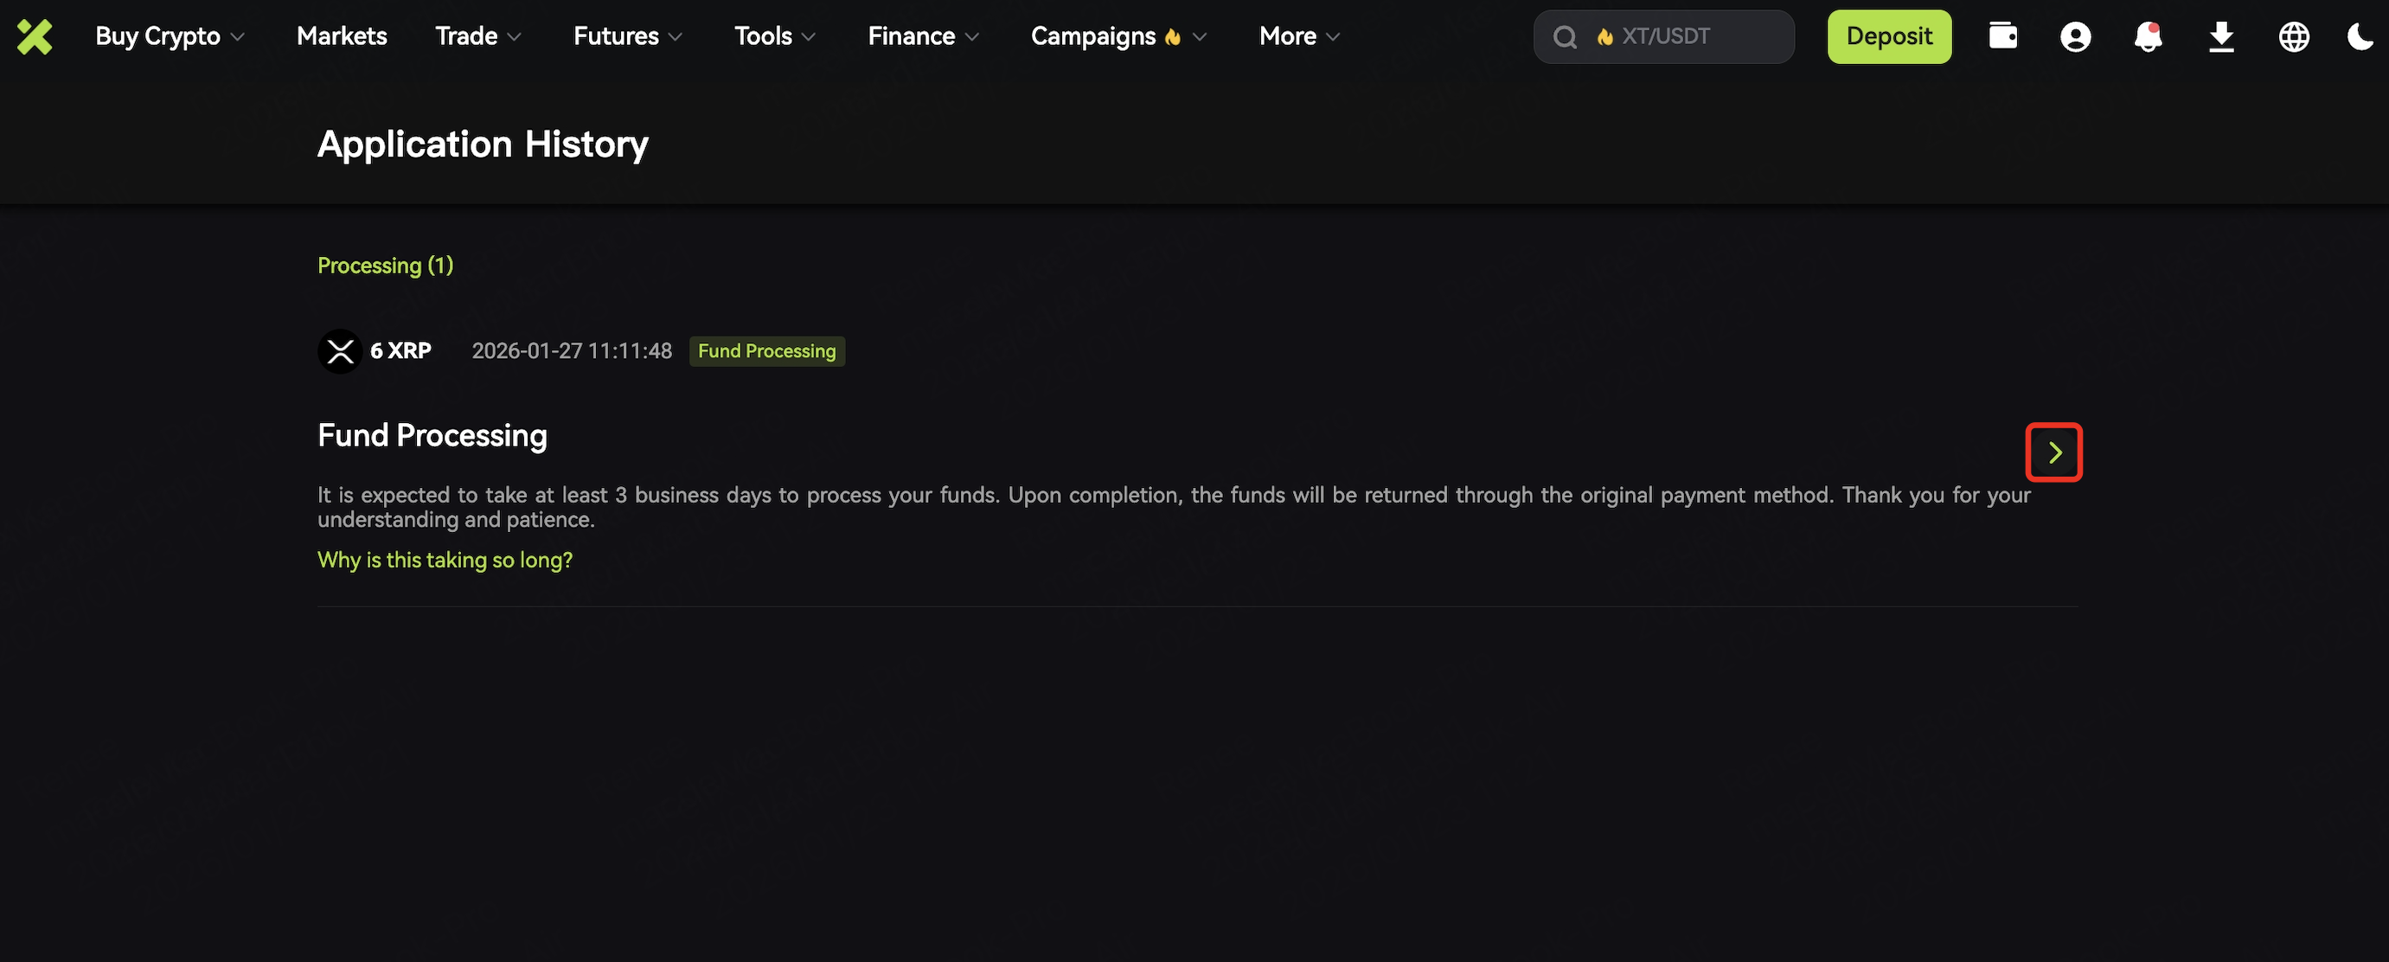Expand Fund Processing details arrow
This screenshot has width=2389, height=962.
(2053, 452)
